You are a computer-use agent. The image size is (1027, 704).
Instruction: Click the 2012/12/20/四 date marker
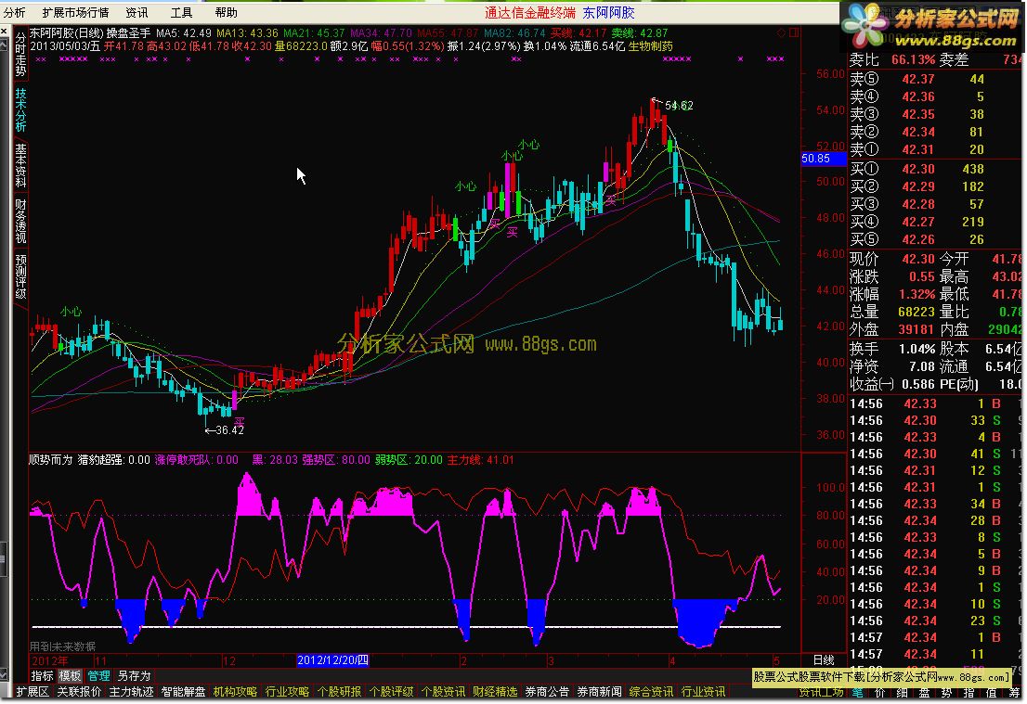[x=332, y=660]
